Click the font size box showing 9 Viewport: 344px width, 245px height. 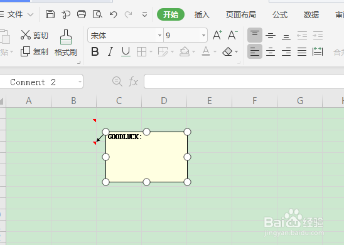(182, 35)
